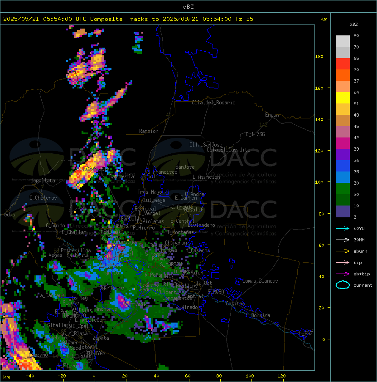The image size is (377, 382).
Task: Click the C_Guido place label
Action: point(55,225)
